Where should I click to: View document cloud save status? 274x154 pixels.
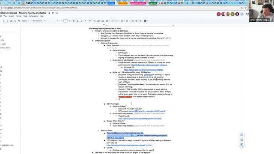[x=57, y=13]
